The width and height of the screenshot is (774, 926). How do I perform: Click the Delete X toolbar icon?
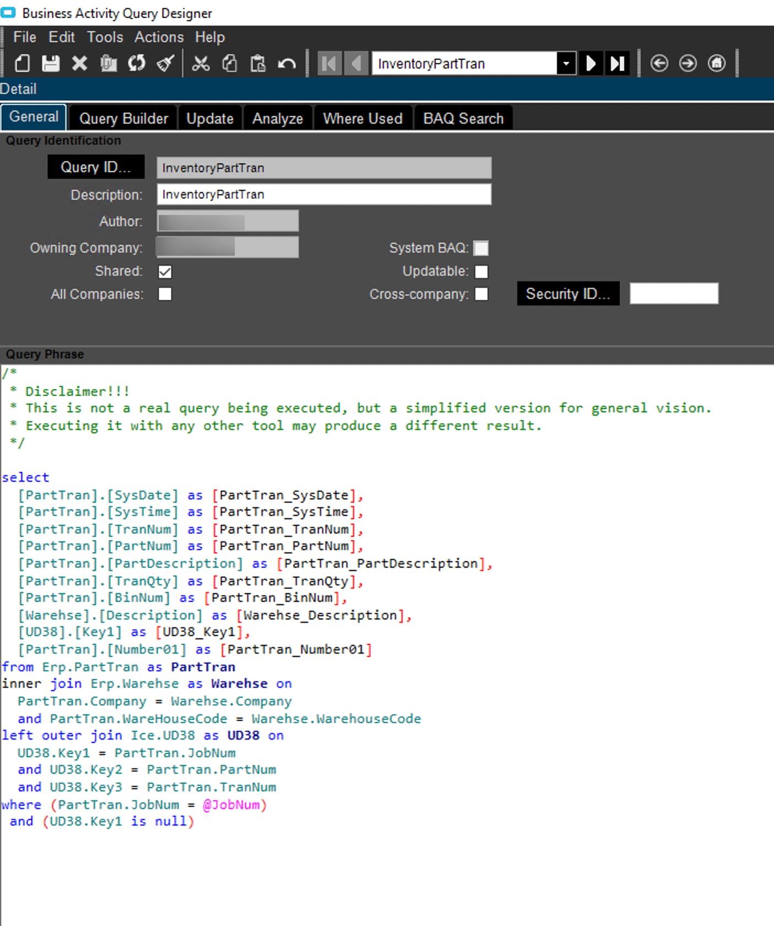79,63
